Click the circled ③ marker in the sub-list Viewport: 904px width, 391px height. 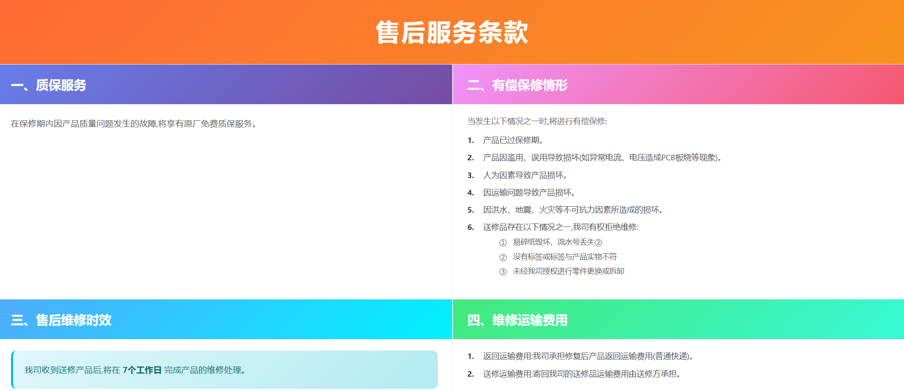503,272
